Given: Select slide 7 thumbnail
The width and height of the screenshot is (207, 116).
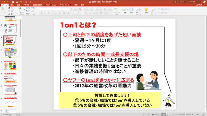Looking at the screenshot, I should click(x=10, y=78).
